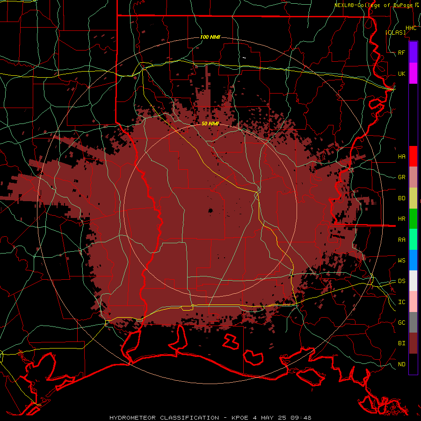Click the GC legend label
The height and width of the screenshot is (421, 421).
tap(401, 323)
